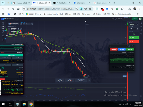Click the blue OTC analysis button

[x=122, y=49]
